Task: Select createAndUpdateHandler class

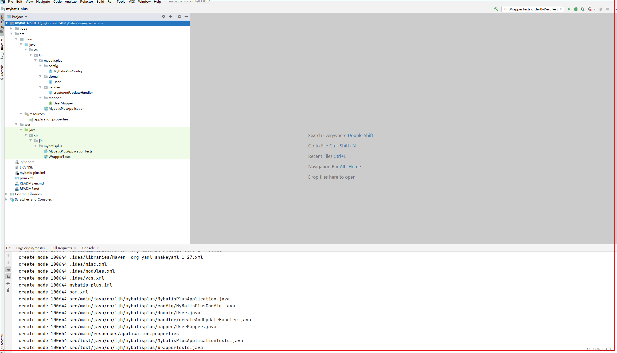Action: (73, 93)
